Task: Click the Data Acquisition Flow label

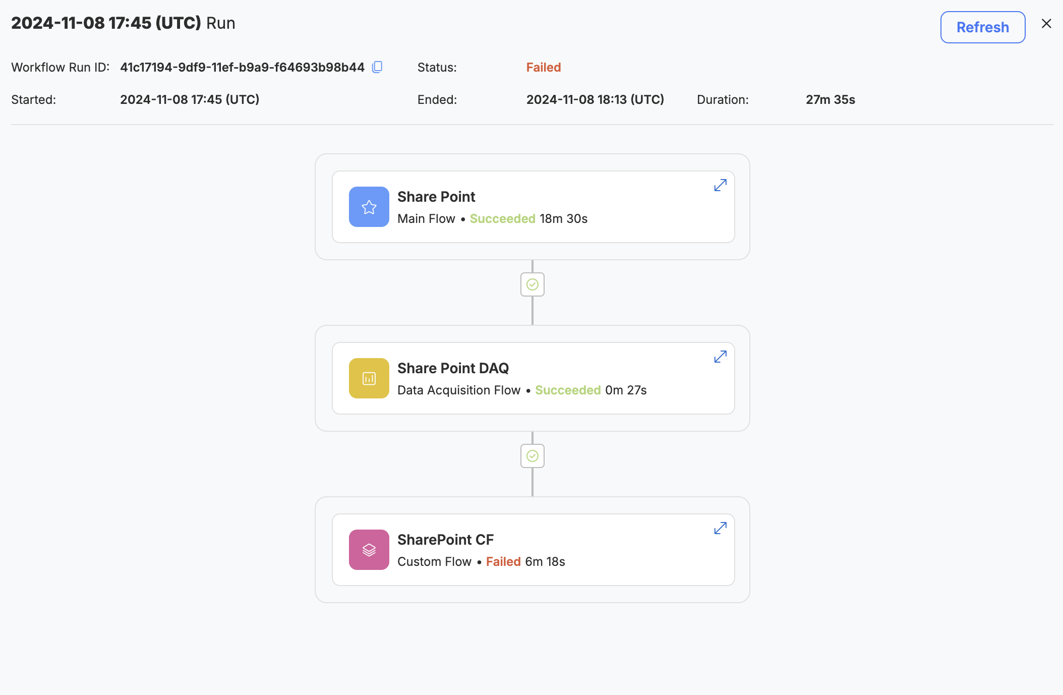Action: pos(459,390)
